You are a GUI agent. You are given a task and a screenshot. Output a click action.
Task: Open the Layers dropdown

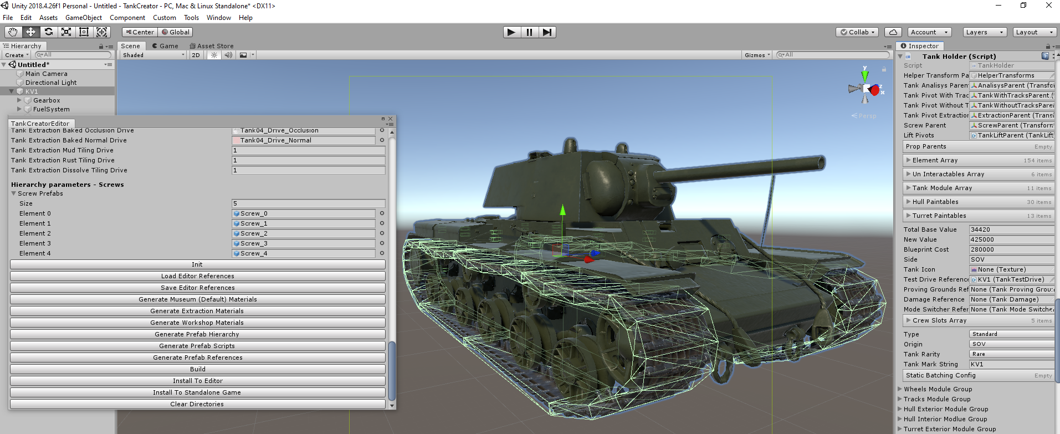click(x=984, y=32)
